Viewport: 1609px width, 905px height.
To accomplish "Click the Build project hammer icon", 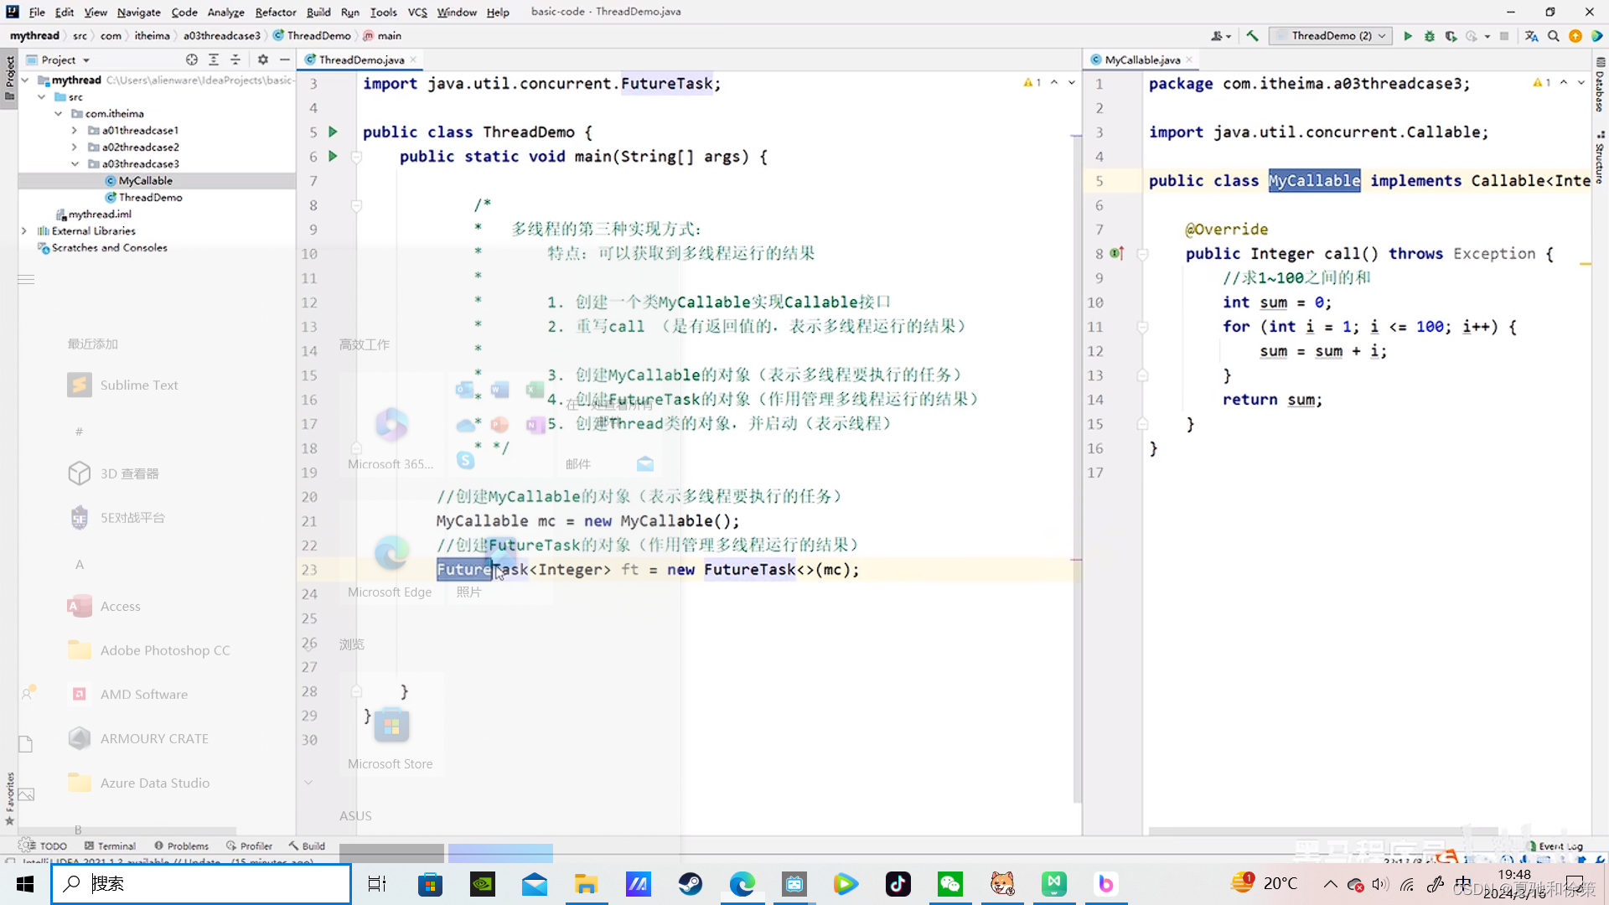I will pos(1252,36).
